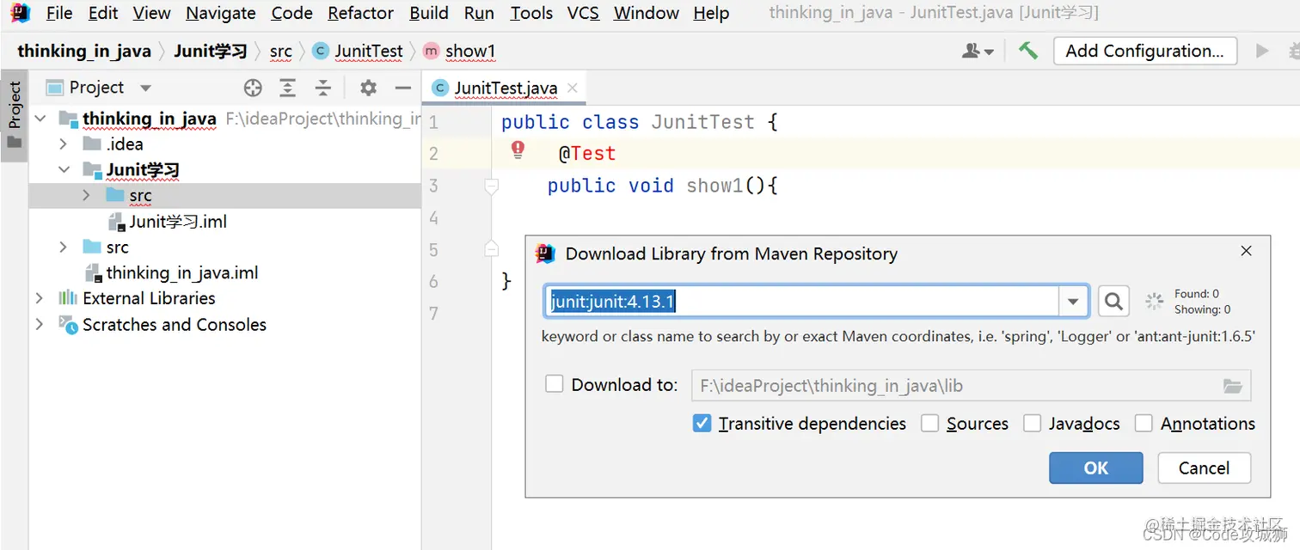This screenshot has height=550, width=1300.
Task: Open the Window menu
Action: (647, 13)
